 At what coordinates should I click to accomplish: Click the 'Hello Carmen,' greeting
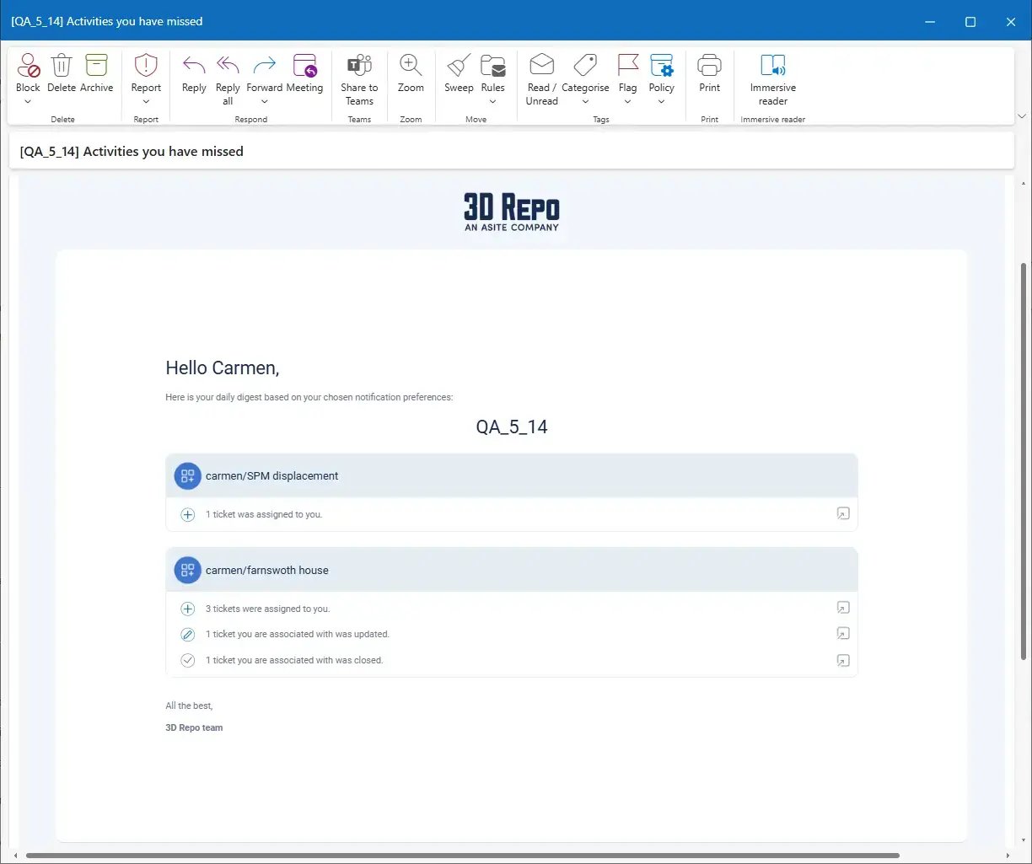click(223, 368)
